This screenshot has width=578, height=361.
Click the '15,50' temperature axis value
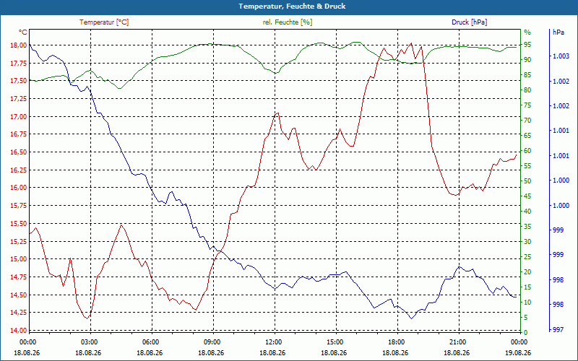click(20, 224)
